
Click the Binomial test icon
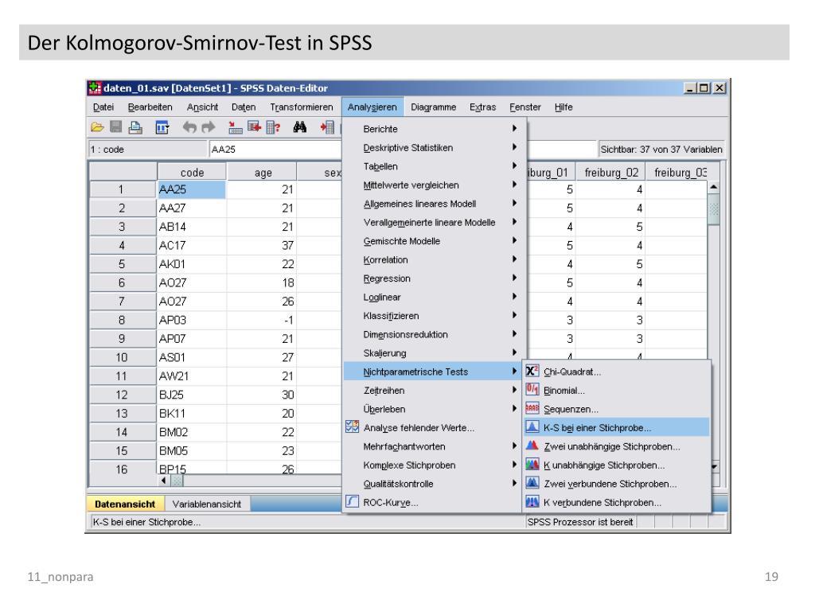point(532,390)
